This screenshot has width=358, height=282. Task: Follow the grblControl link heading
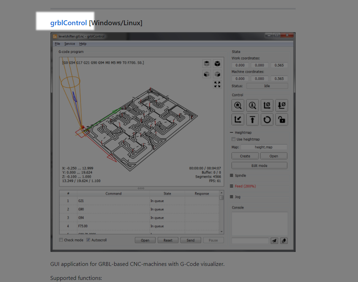(69, 23)
